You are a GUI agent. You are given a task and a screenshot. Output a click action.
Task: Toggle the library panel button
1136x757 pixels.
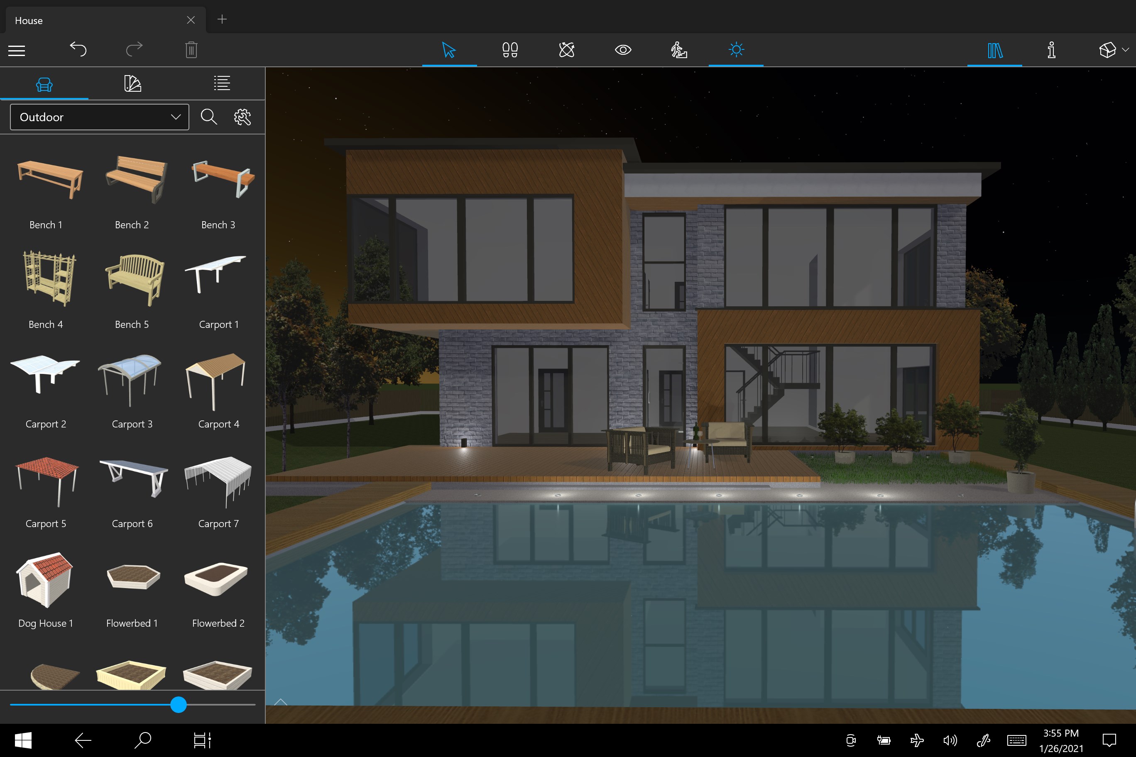[x=995, y=50]
